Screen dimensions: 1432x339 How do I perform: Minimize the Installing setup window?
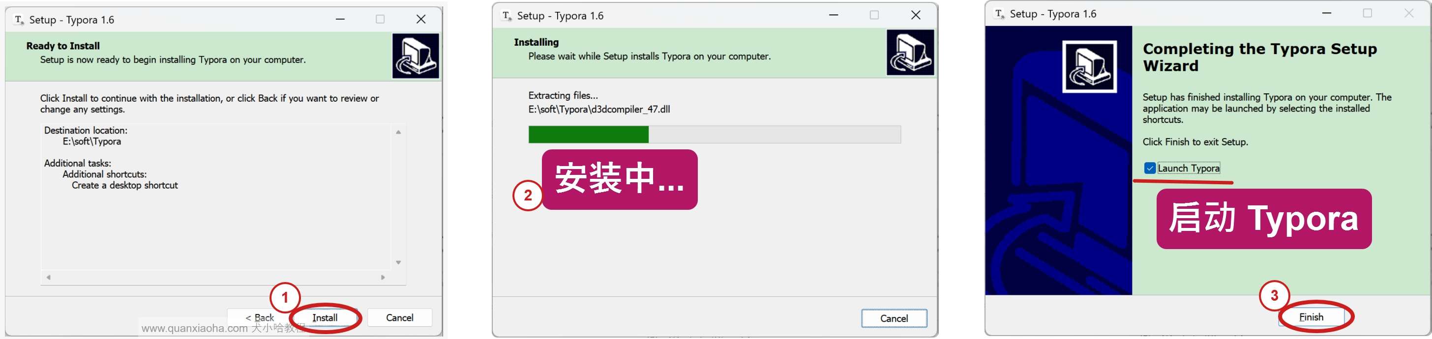pos(834,16)
